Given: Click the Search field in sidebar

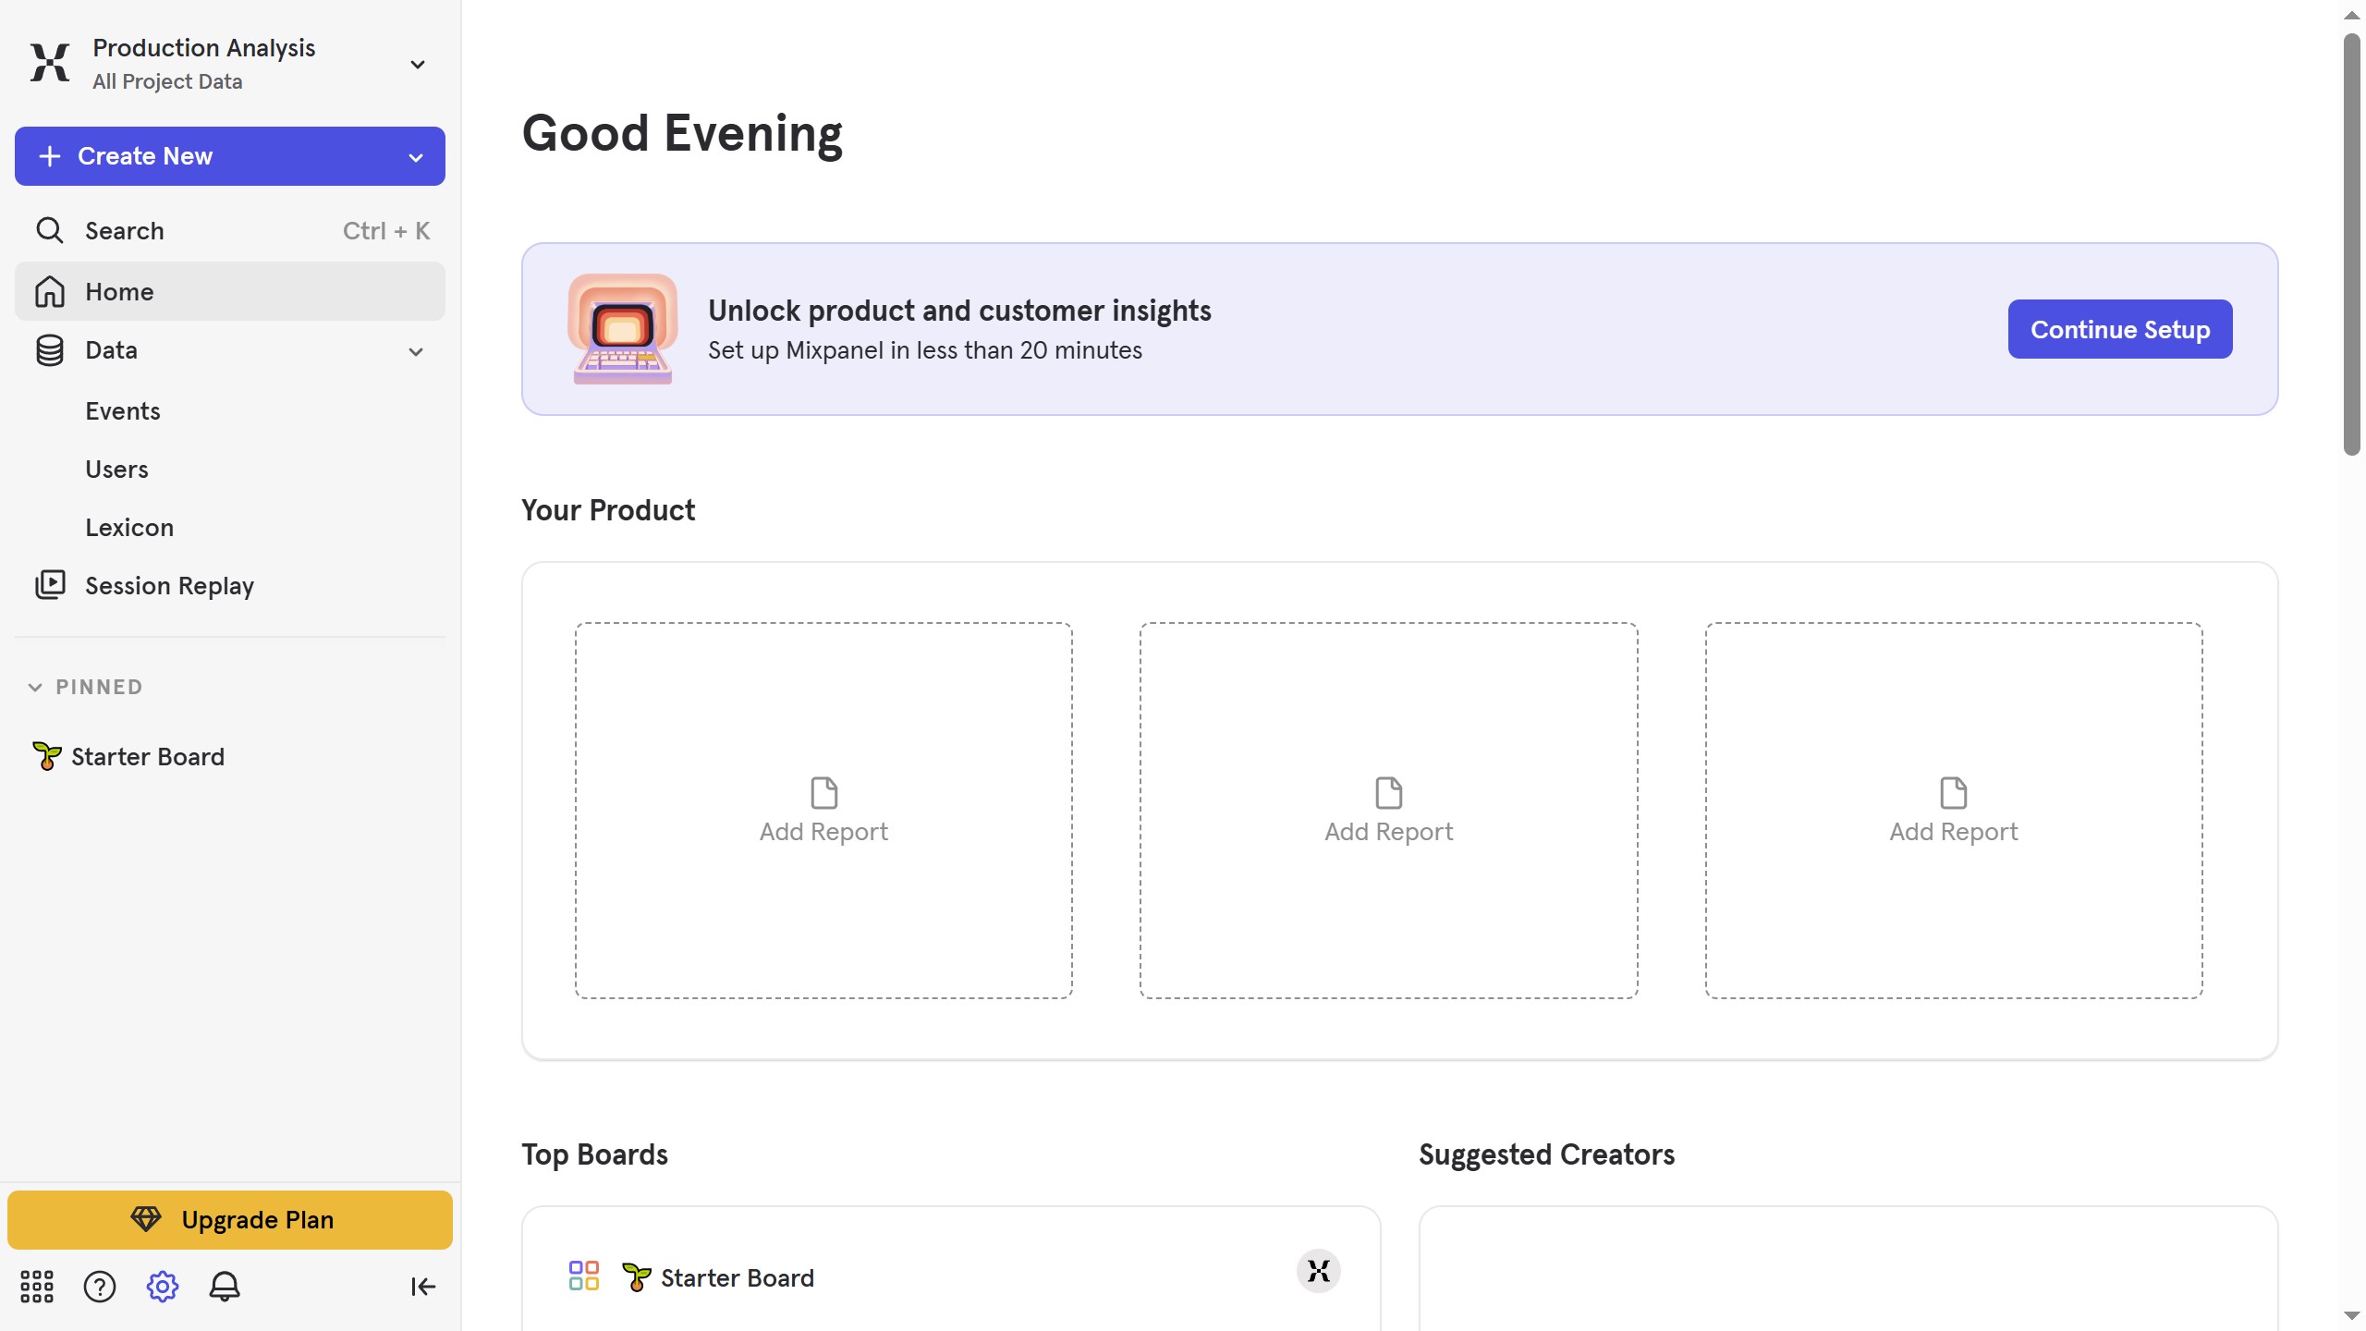Looking at the screenshot, I should (x=230, y=230).
